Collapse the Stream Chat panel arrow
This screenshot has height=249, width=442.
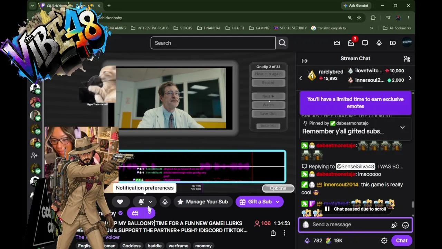pyautogui.click(x=305, y=61)
